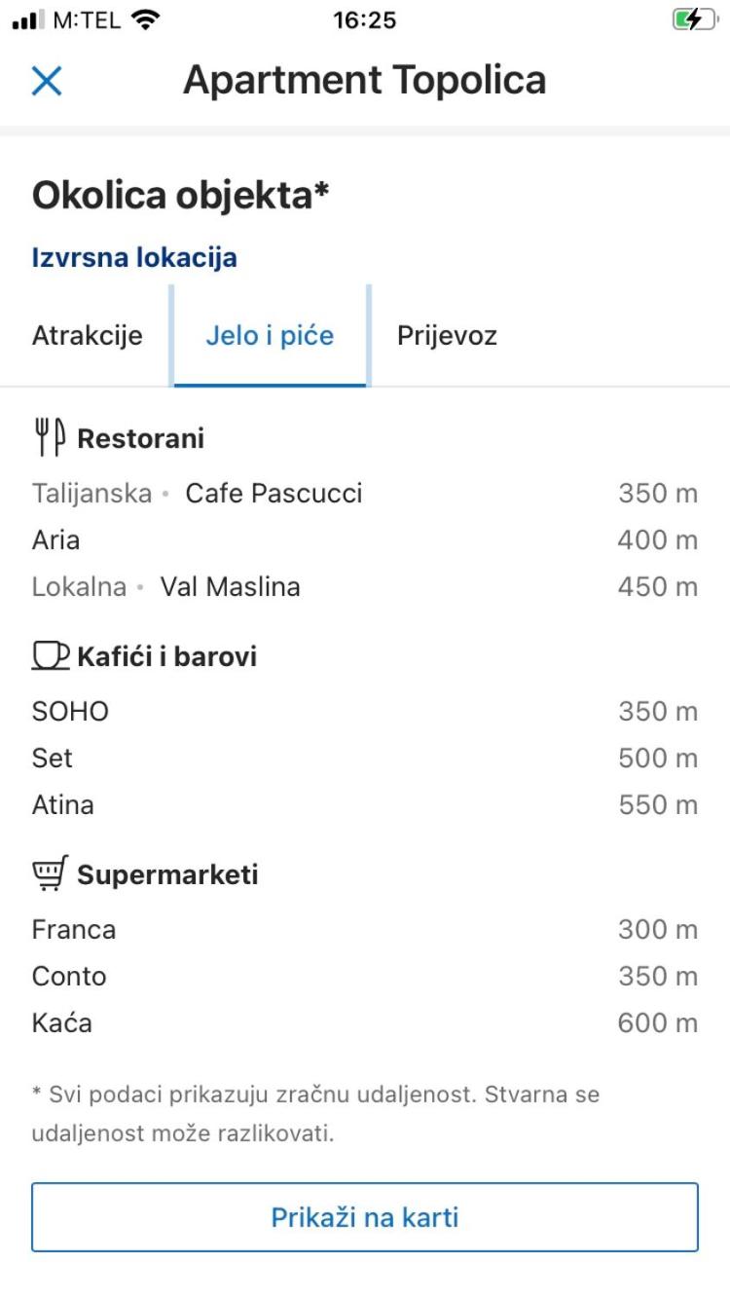Select the Aria restaurant row
Viewport: 730px width, 1299px height.
tap(365, 540)
